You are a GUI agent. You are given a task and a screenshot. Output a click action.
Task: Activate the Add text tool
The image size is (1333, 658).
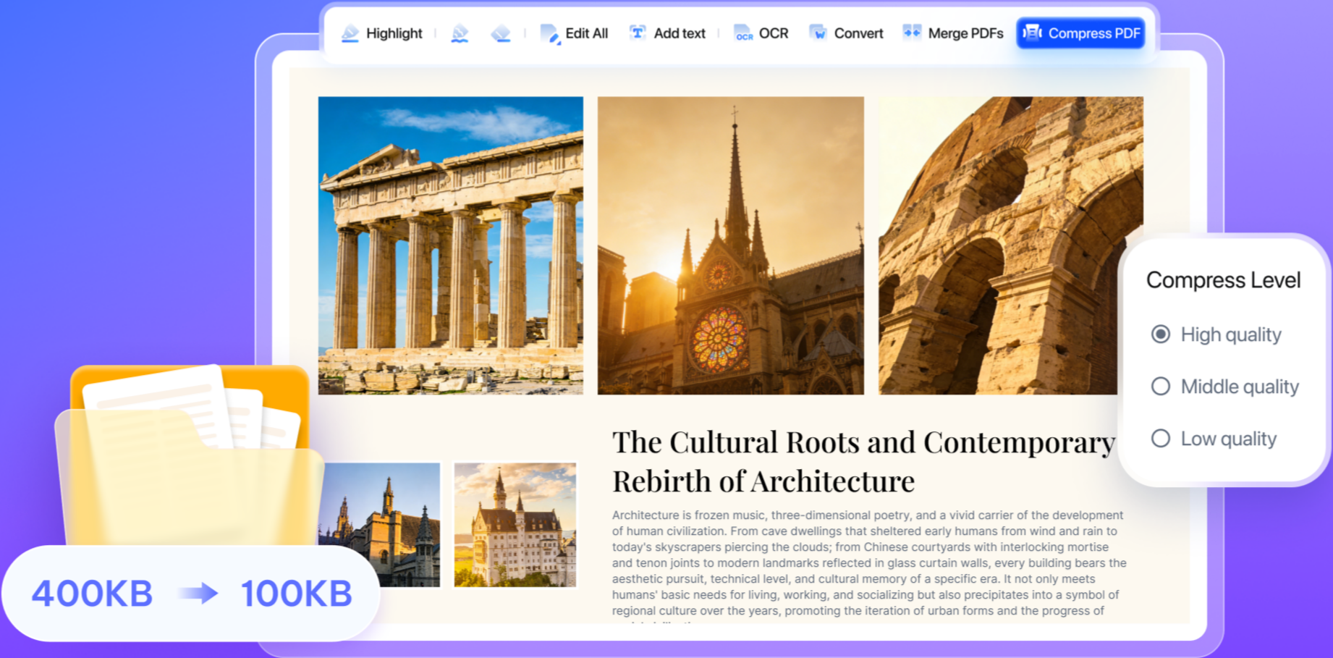point(667,33)
